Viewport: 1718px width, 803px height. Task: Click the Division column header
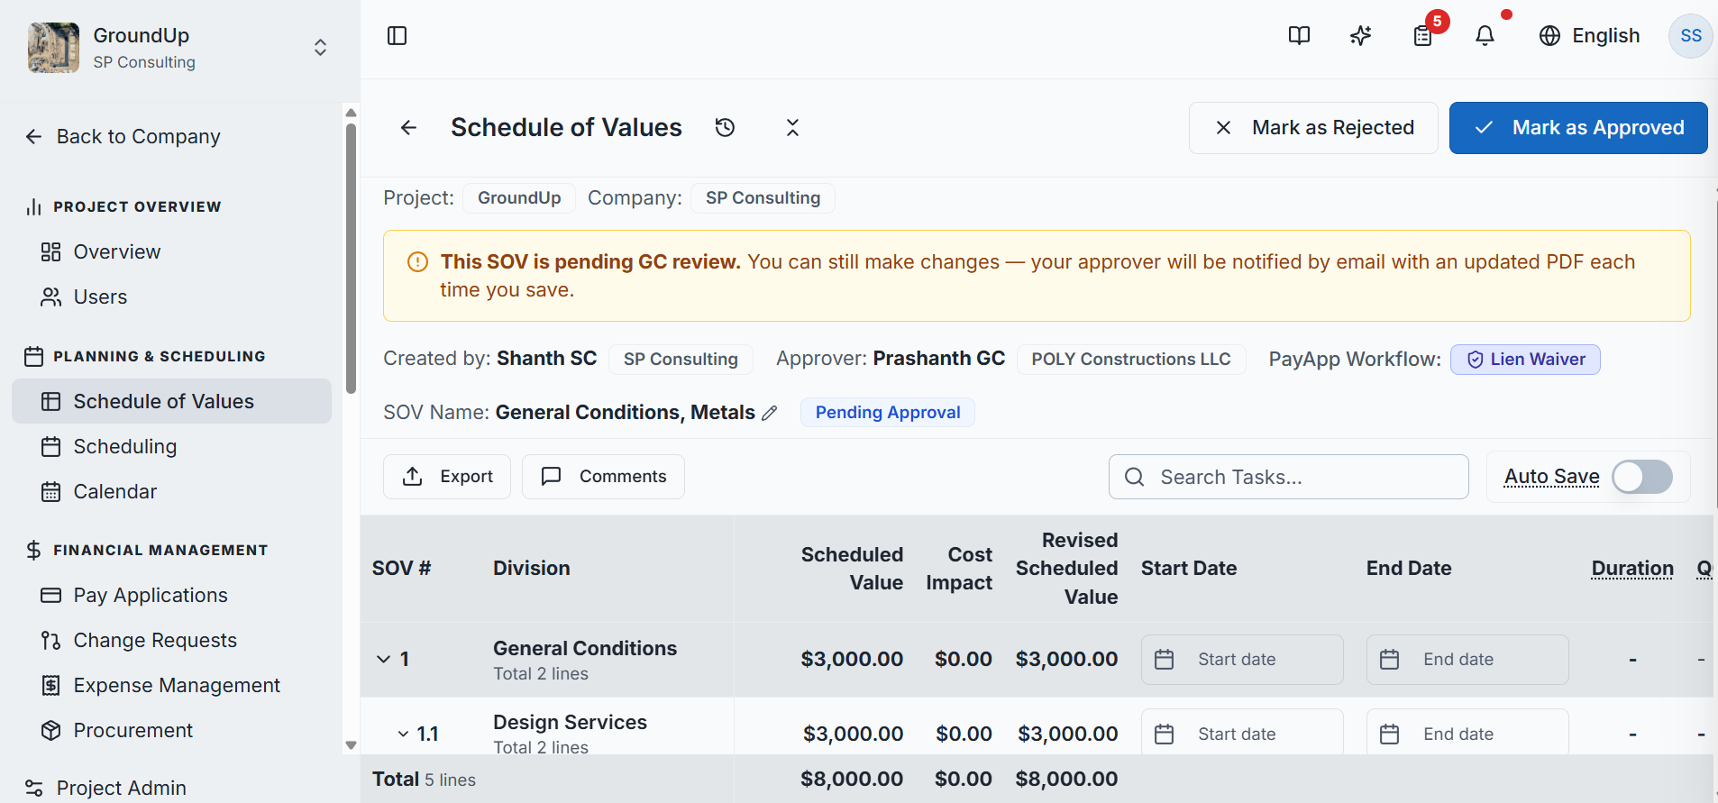(532, 569)
